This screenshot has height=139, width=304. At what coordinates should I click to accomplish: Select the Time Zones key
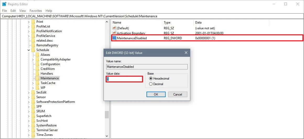(45, 135)
